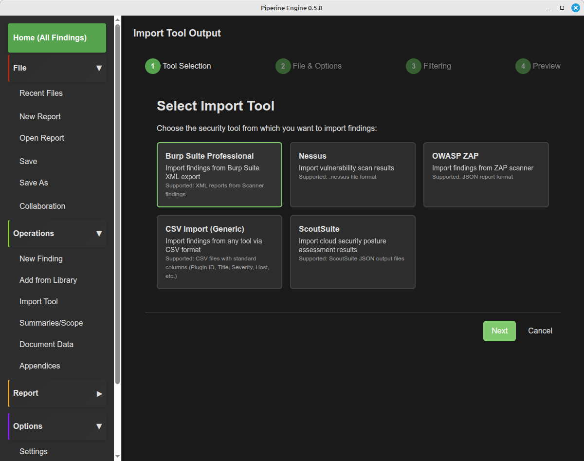The width and height of the screenshot is (584, 461).
Task: Collapse the File section arrow
Action: (x=99, y=68)
